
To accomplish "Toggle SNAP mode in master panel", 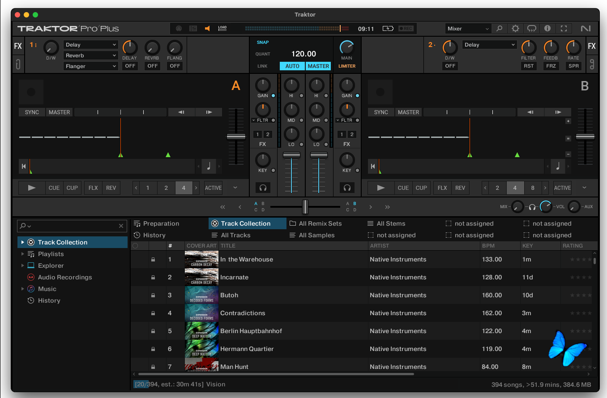I will coord(263,43).
